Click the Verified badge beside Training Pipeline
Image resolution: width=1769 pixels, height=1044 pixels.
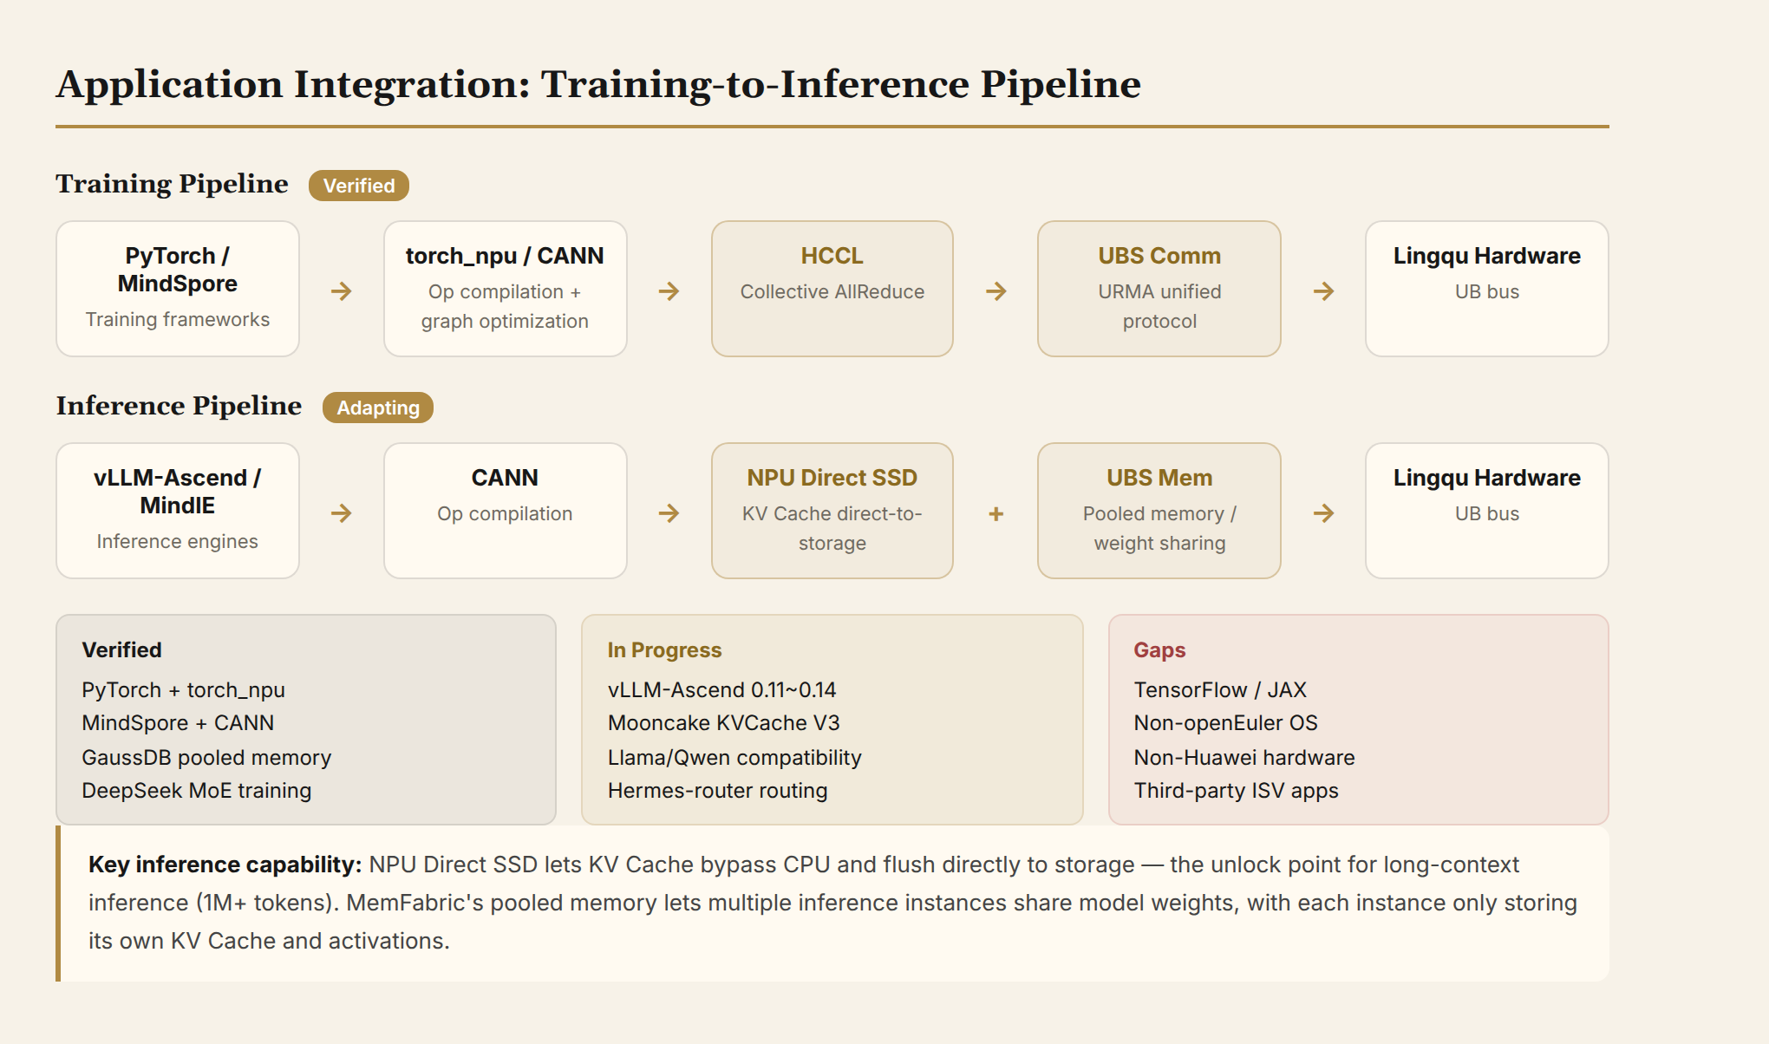358,186
